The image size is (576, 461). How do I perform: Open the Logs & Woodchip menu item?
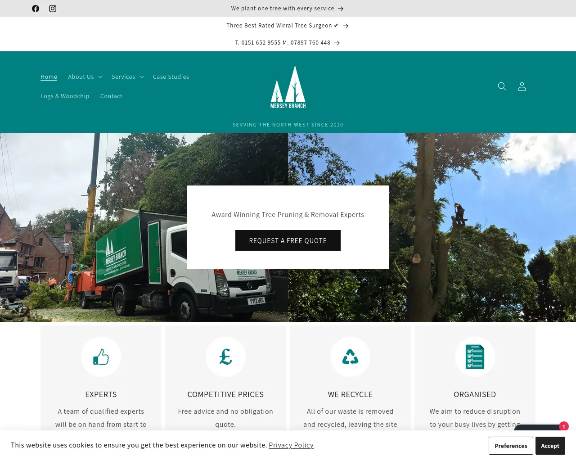tap(65, 96)
